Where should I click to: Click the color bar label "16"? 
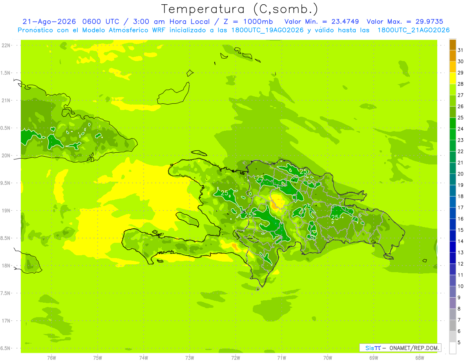click(461, 219)
